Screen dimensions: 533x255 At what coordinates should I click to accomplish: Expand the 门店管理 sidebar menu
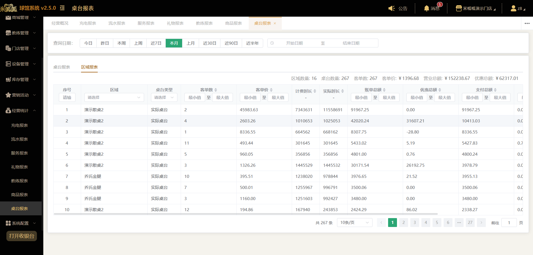coord(21,48)
